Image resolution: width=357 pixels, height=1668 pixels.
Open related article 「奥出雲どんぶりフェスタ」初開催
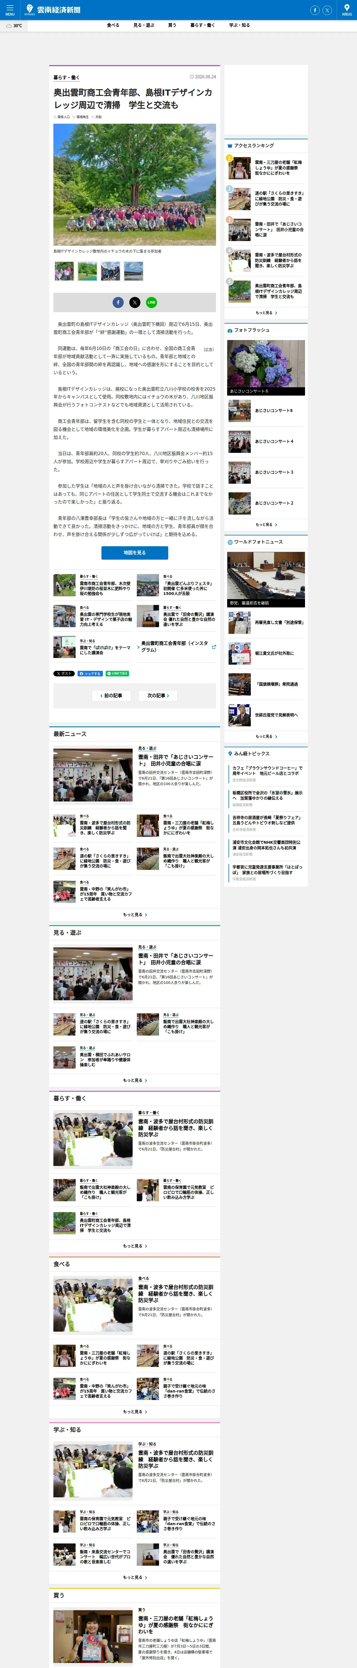pyautogui.click(x=176, y=585)
